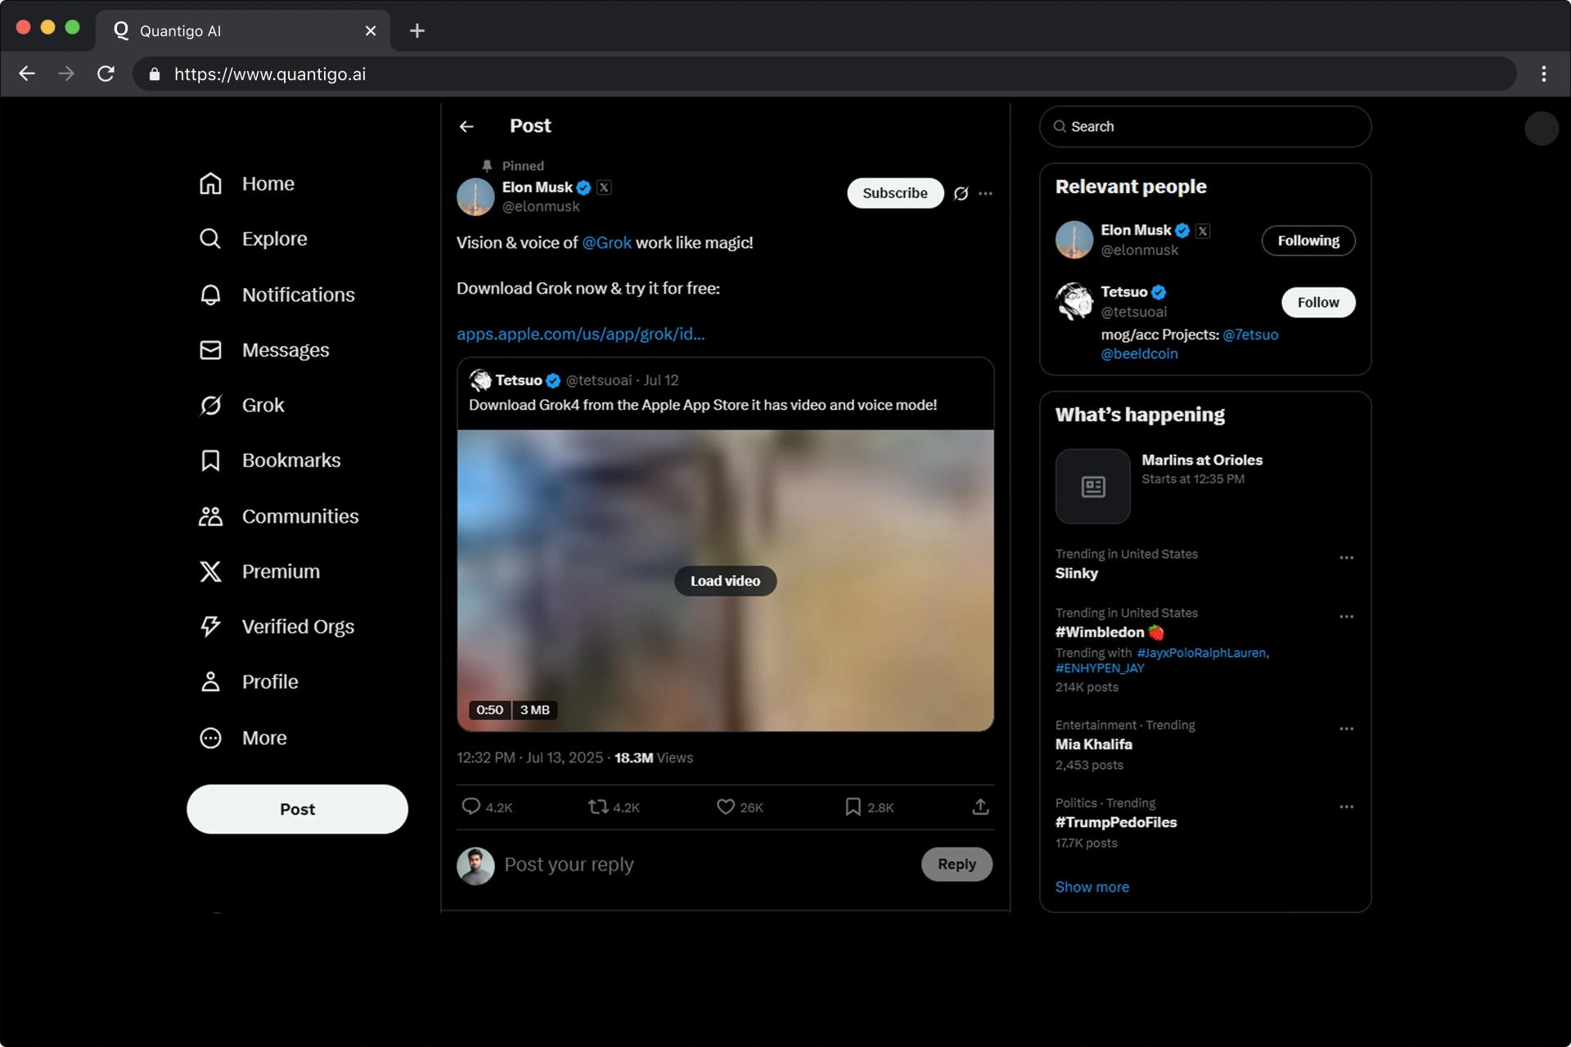The width and height of the screenshot is (1571, 1047).
Task: Open more options for the #TrumpPedoFiles trend
Action: (x=1346, y=807)
